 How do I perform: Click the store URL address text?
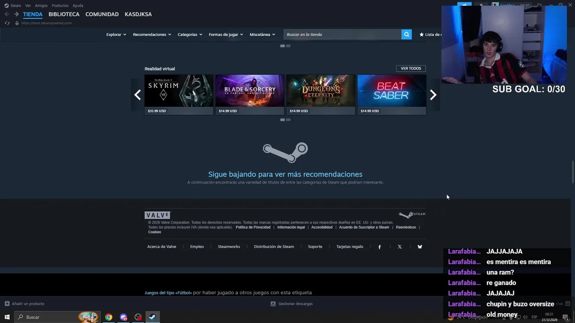coord(47,23)
